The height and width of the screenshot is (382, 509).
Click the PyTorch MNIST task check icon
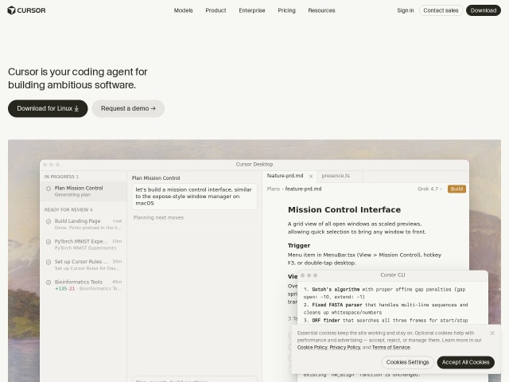click(49, 242)
